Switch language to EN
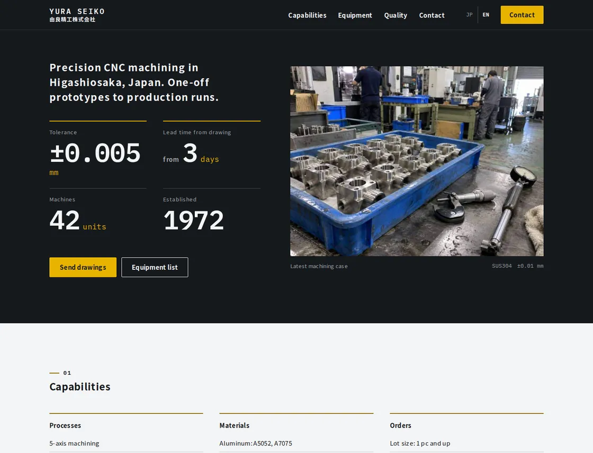The width and height of the screenshot is (593, 453). (x=486, y=15)
